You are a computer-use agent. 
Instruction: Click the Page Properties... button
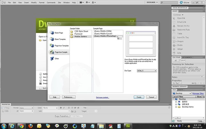pos(62,116)
